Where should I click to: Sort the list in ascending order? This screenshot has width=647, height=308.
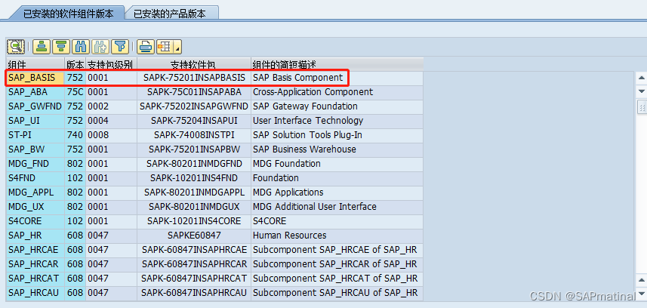[x=42, y=47]
